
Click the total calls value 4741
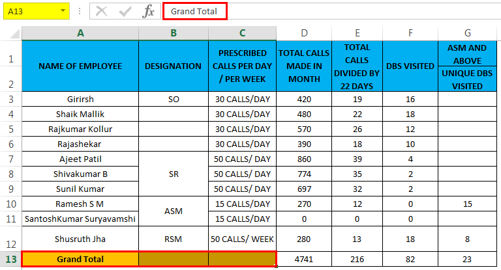coord(304,259)
